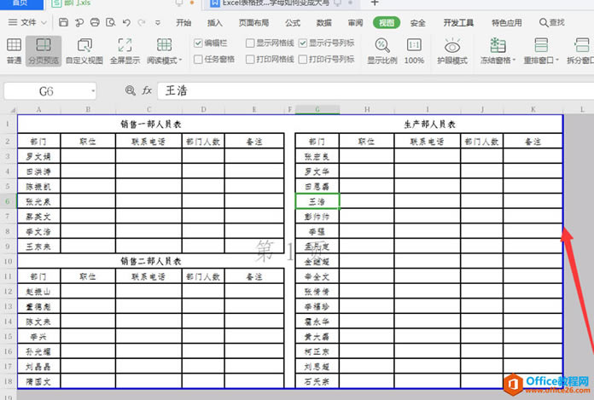The height and width of the screenshot is (400, 594).
Task: Open Print Preview from quick access toolbar
Action: [x=110, y=22]
